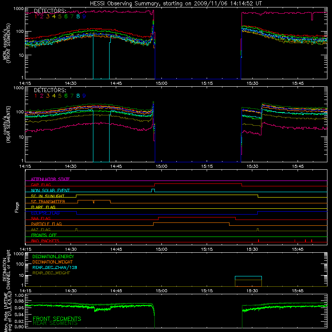Select cyan detector 8 in front segments legend
The height and width of the screenshot is (332, 332).
(x=78, y=16)
